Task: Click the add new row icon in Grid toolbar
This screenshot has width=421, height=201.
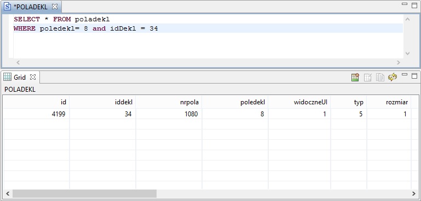Action: [x=355, y=78]
